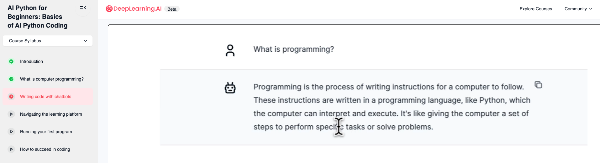Viewport: 600px width, 163px height.
Task: Click play icon beside How to succeed in coding
Action: 11,149
